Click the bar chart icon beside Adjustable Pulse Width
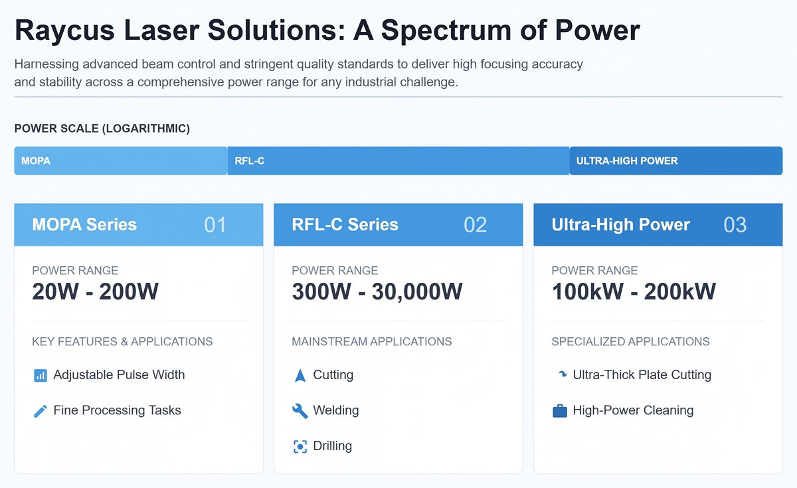This screenshot has width=797, height=488. click(x=40, y=375)
